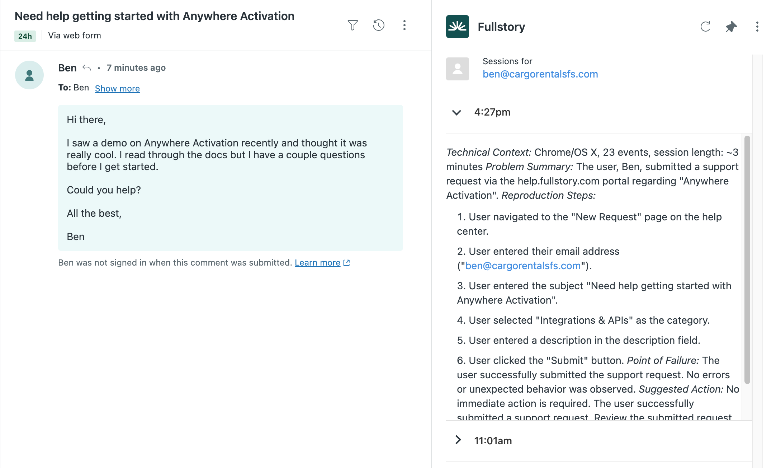Expand the 11:01am session
This screenshot has width=776, height=468.
458,440
